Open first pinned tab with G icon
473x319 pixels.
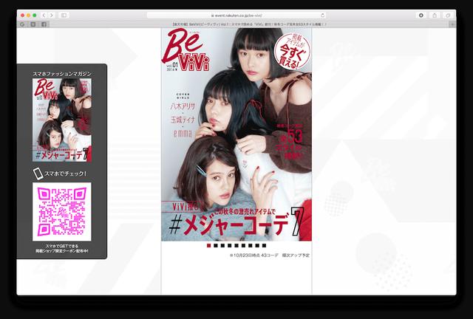[22, 24]
